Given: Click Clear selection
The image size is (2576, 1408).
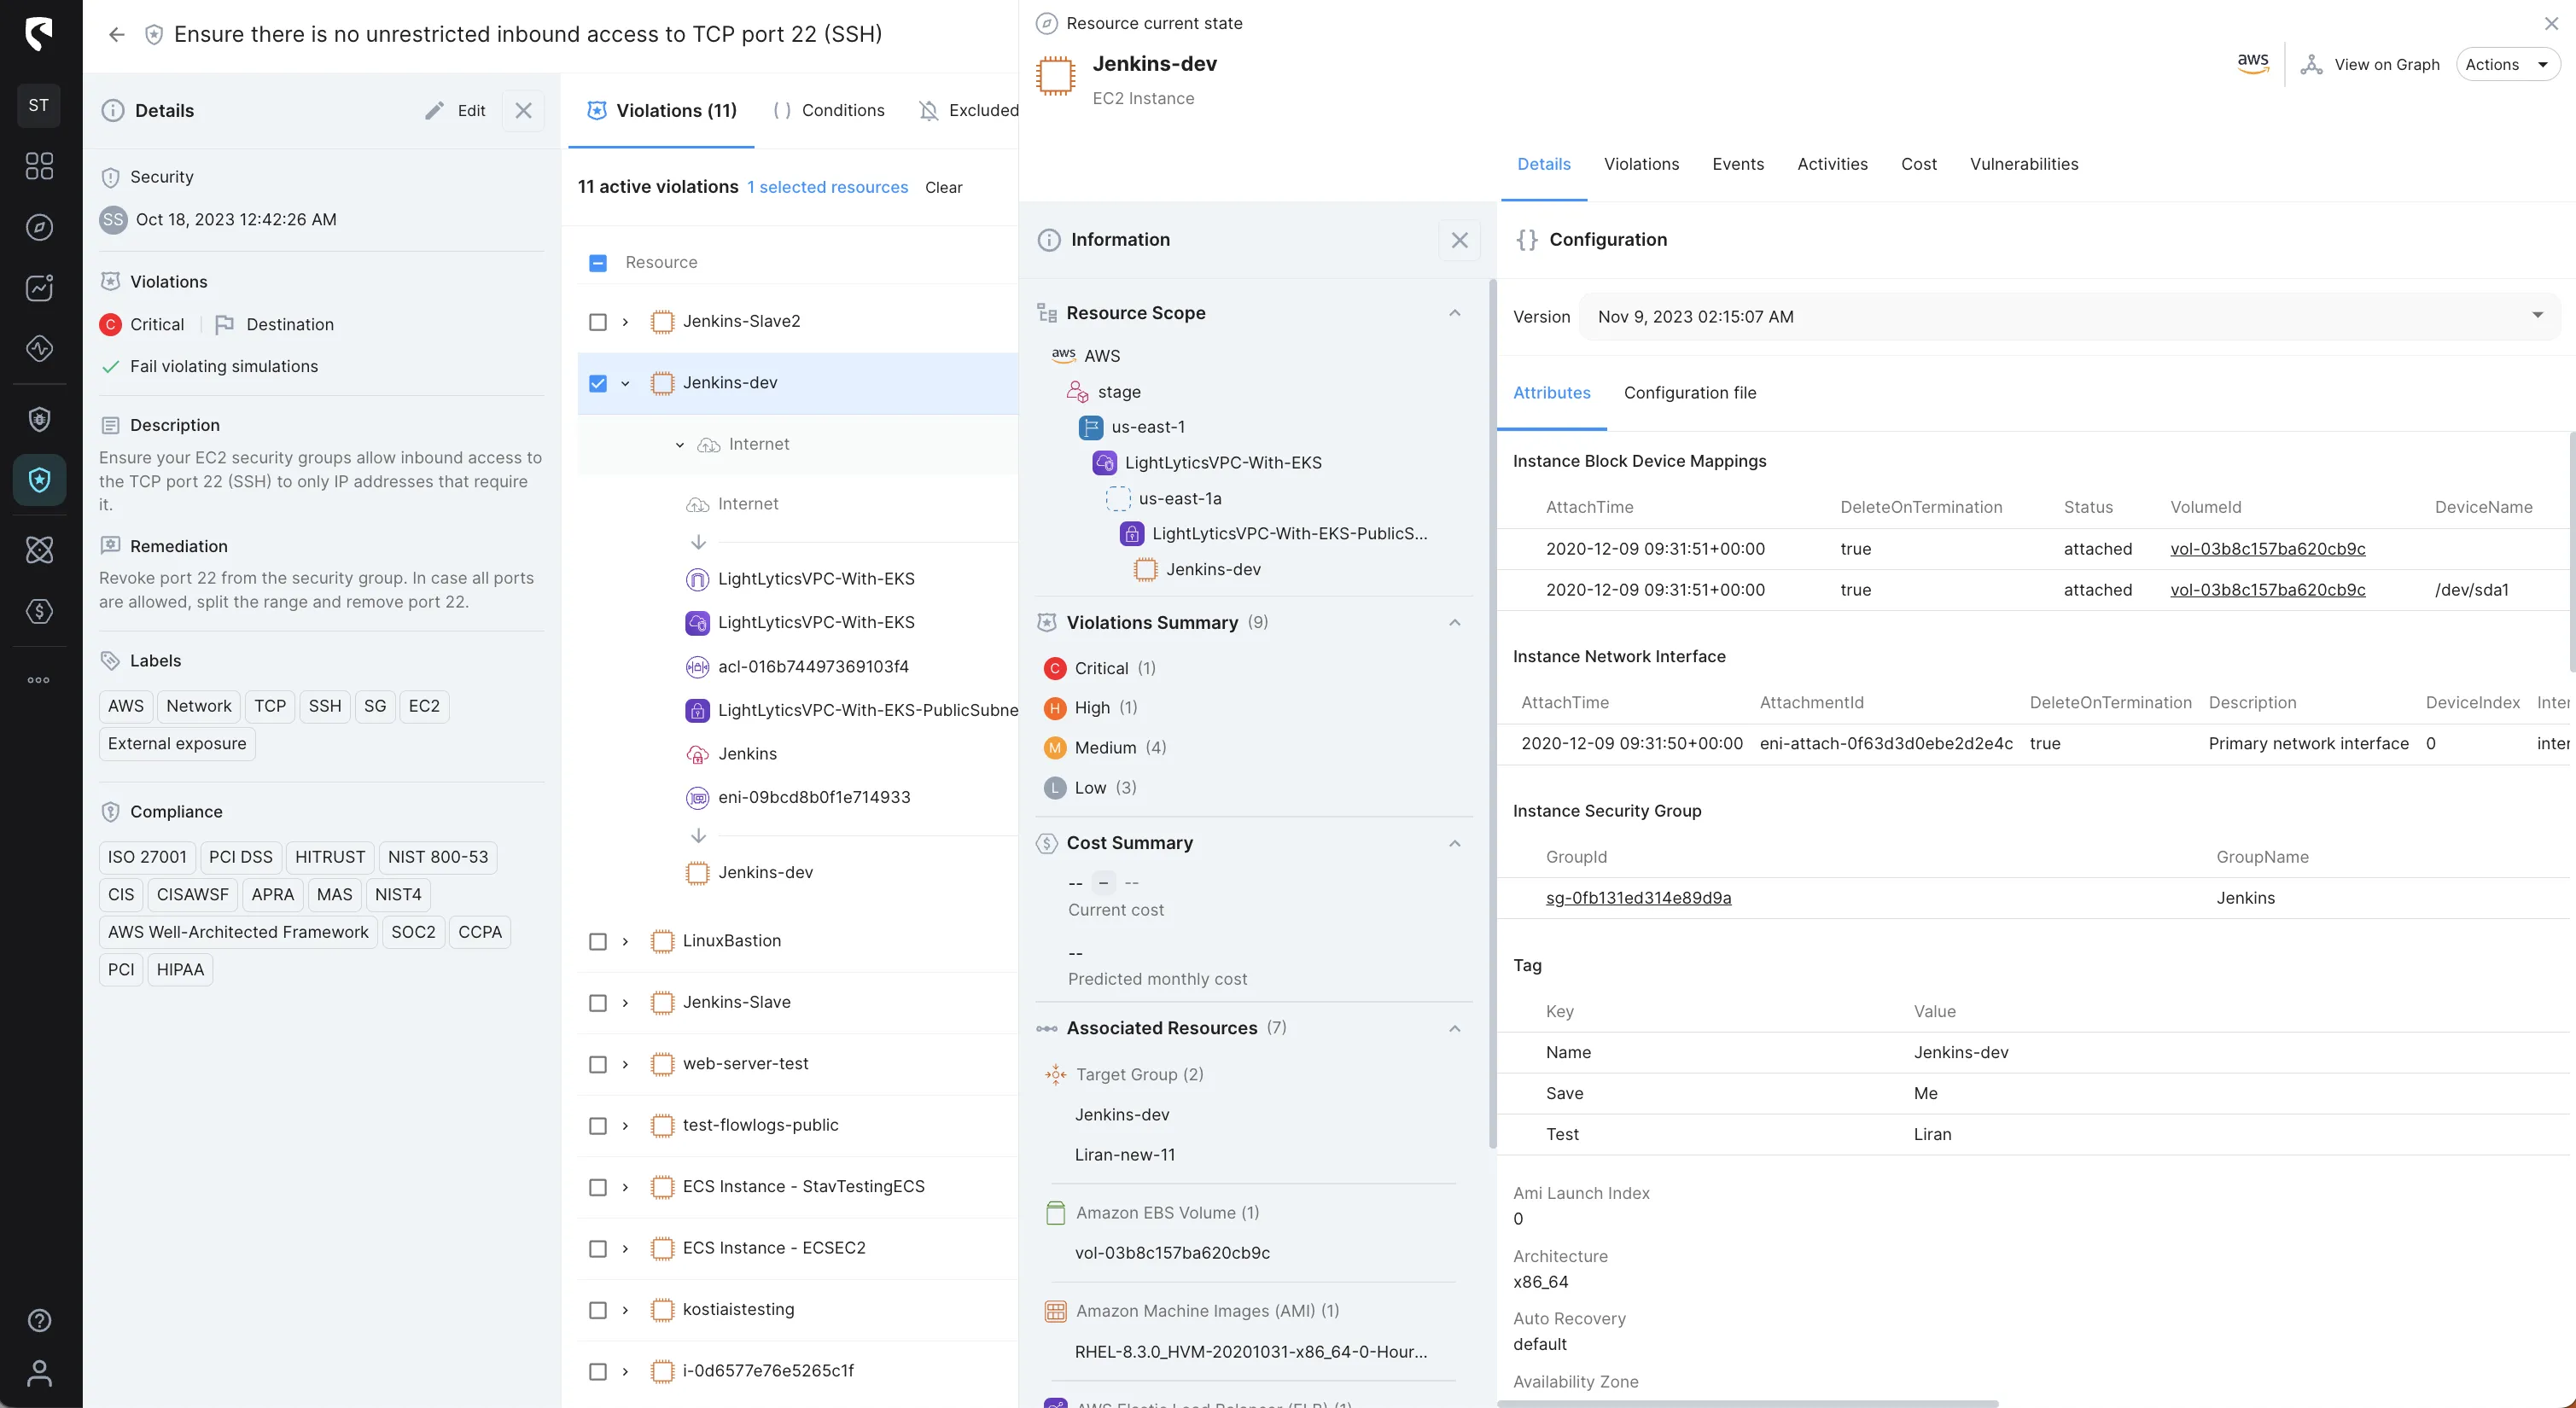Looking at the screenshot, I should point(943,188).
